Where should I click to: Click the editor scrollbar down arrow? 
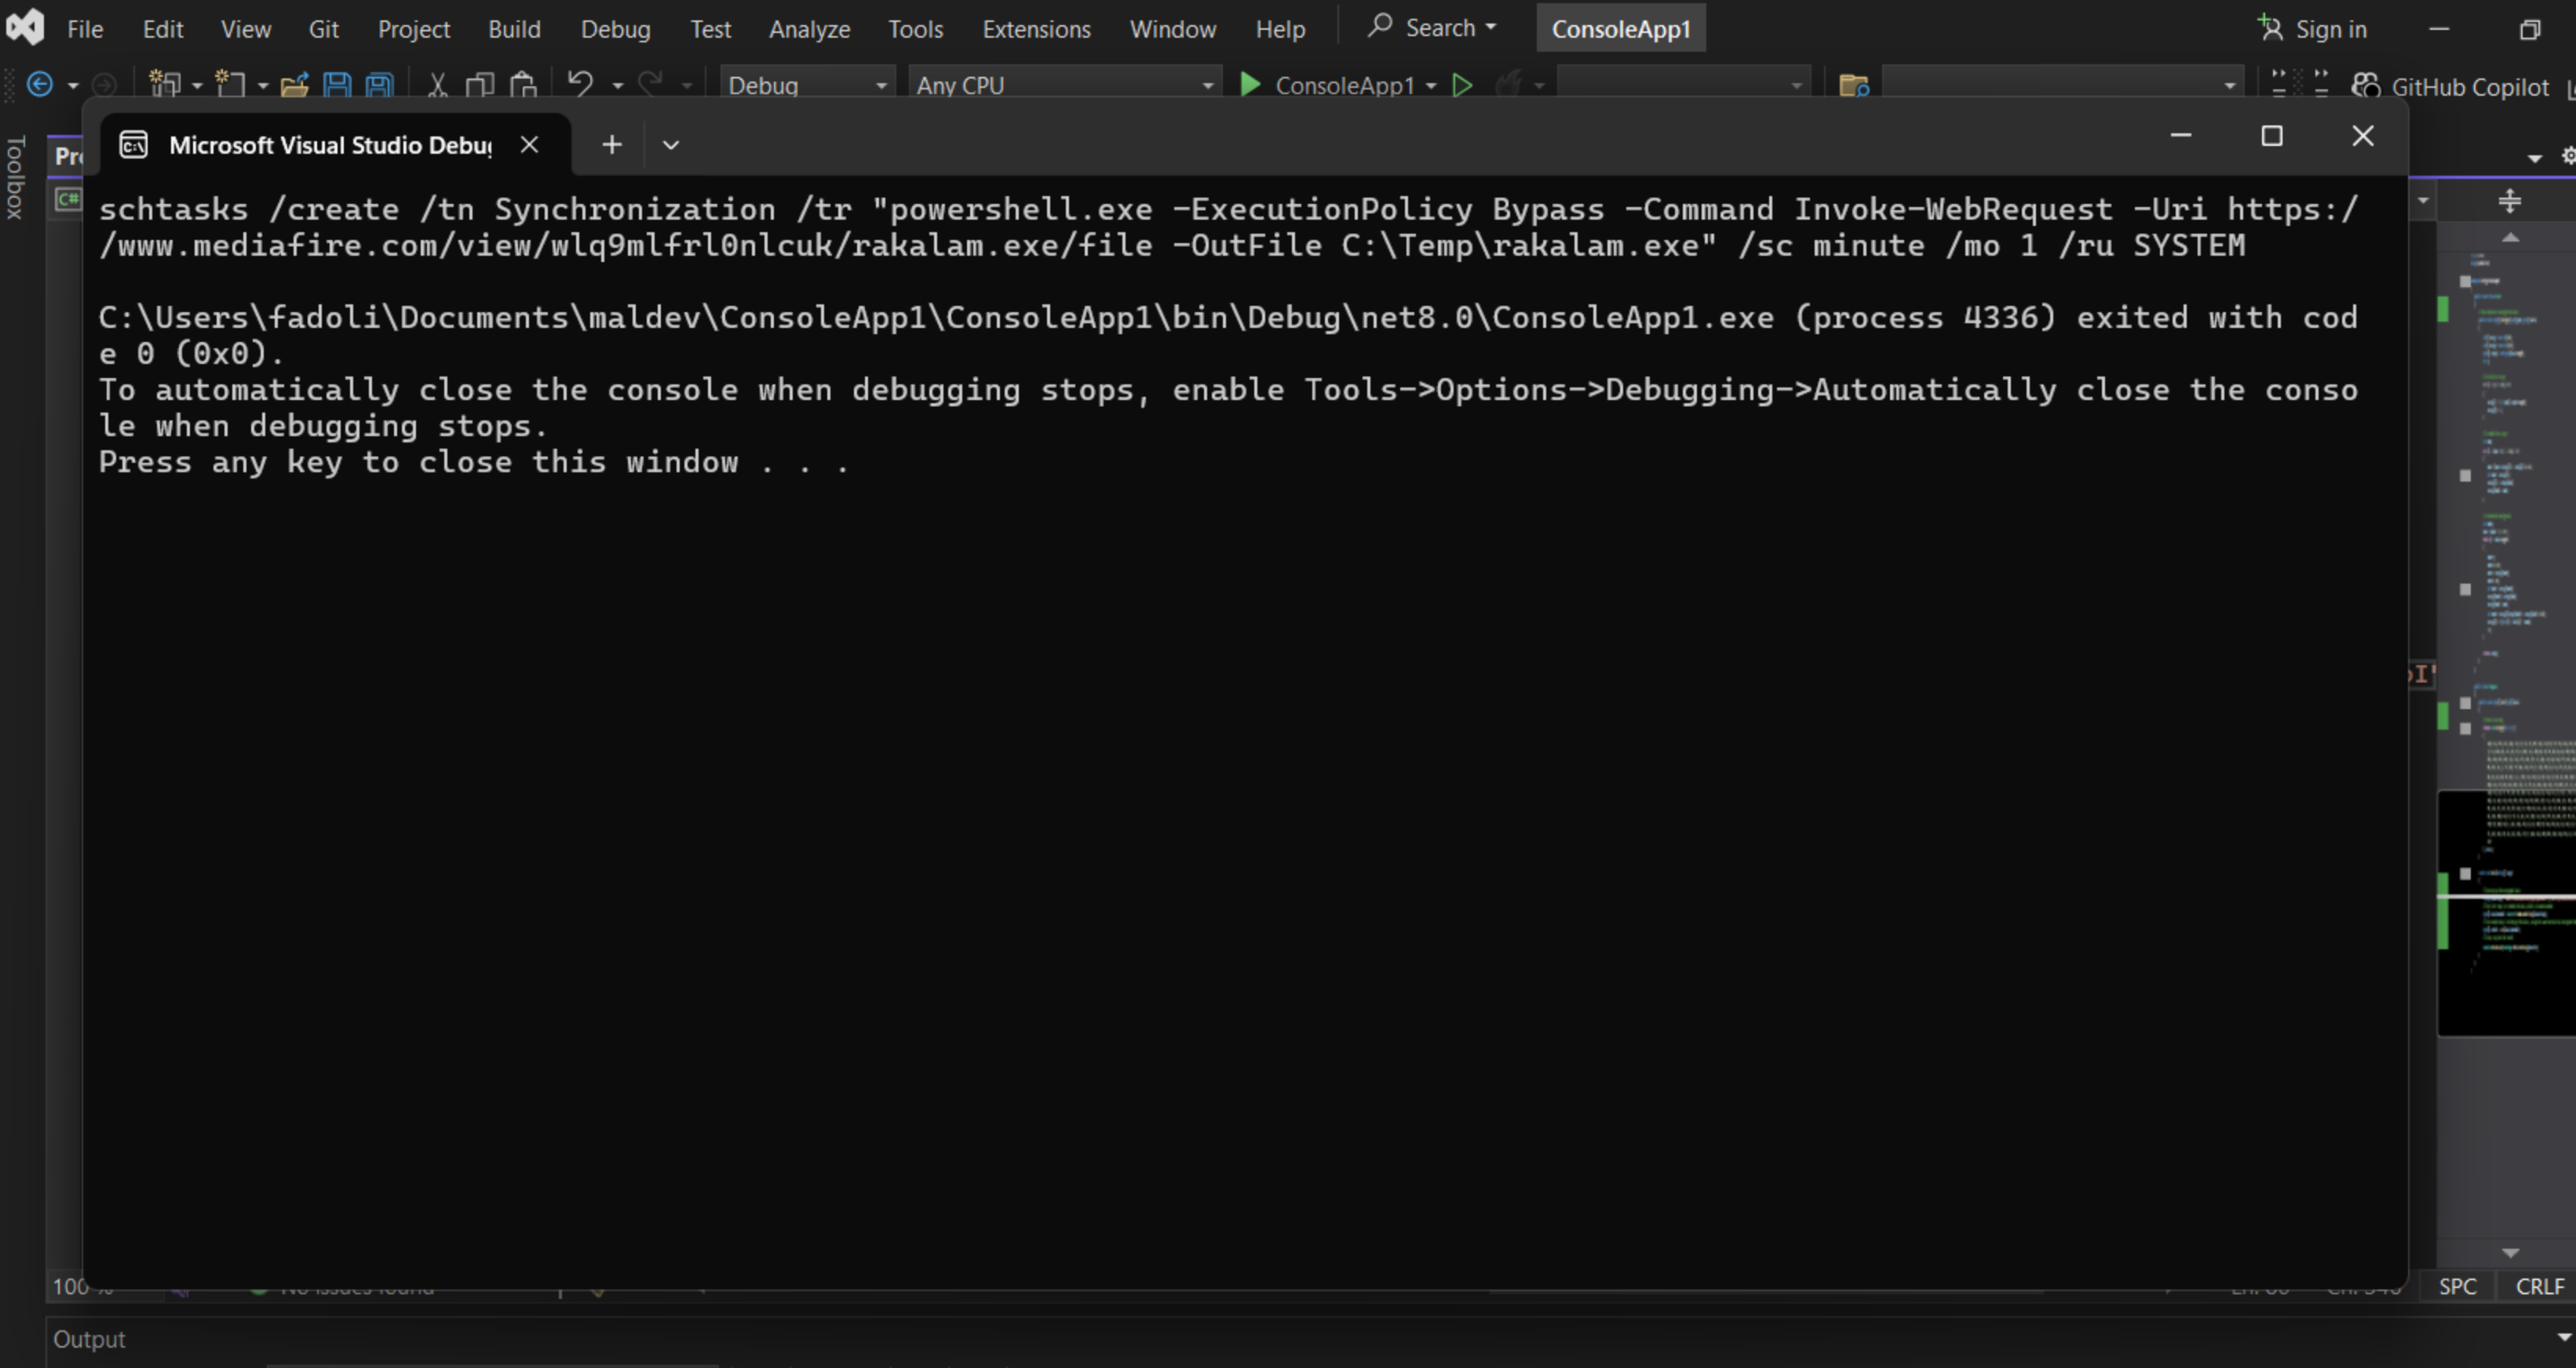[2510, 1252]
